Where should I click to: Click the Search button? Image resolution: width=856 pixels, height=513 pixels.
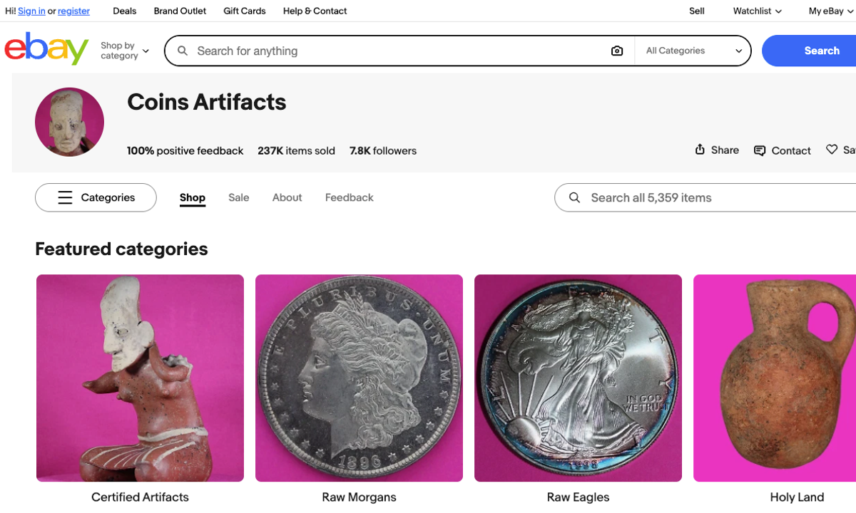(821, 50)
